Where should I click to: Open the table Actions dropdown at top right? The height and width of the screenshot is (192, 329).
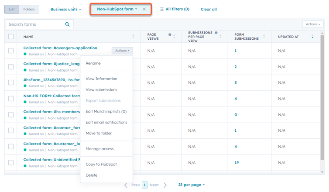(x=312, y=24)
